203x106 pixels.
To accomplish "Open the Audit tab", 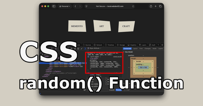I will tap(152, 45).
